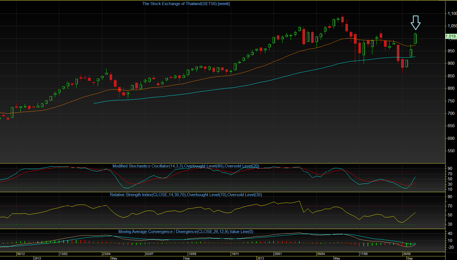Click the 10 level on Stochastics axis

450,189
